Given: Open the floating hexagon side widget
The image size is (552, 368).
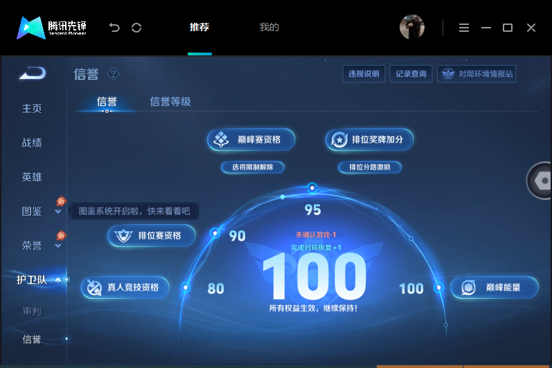Looking at the screenshot, I should tap(539, 181).
